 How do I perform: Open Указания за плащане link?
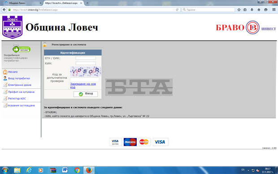[21, 105]
